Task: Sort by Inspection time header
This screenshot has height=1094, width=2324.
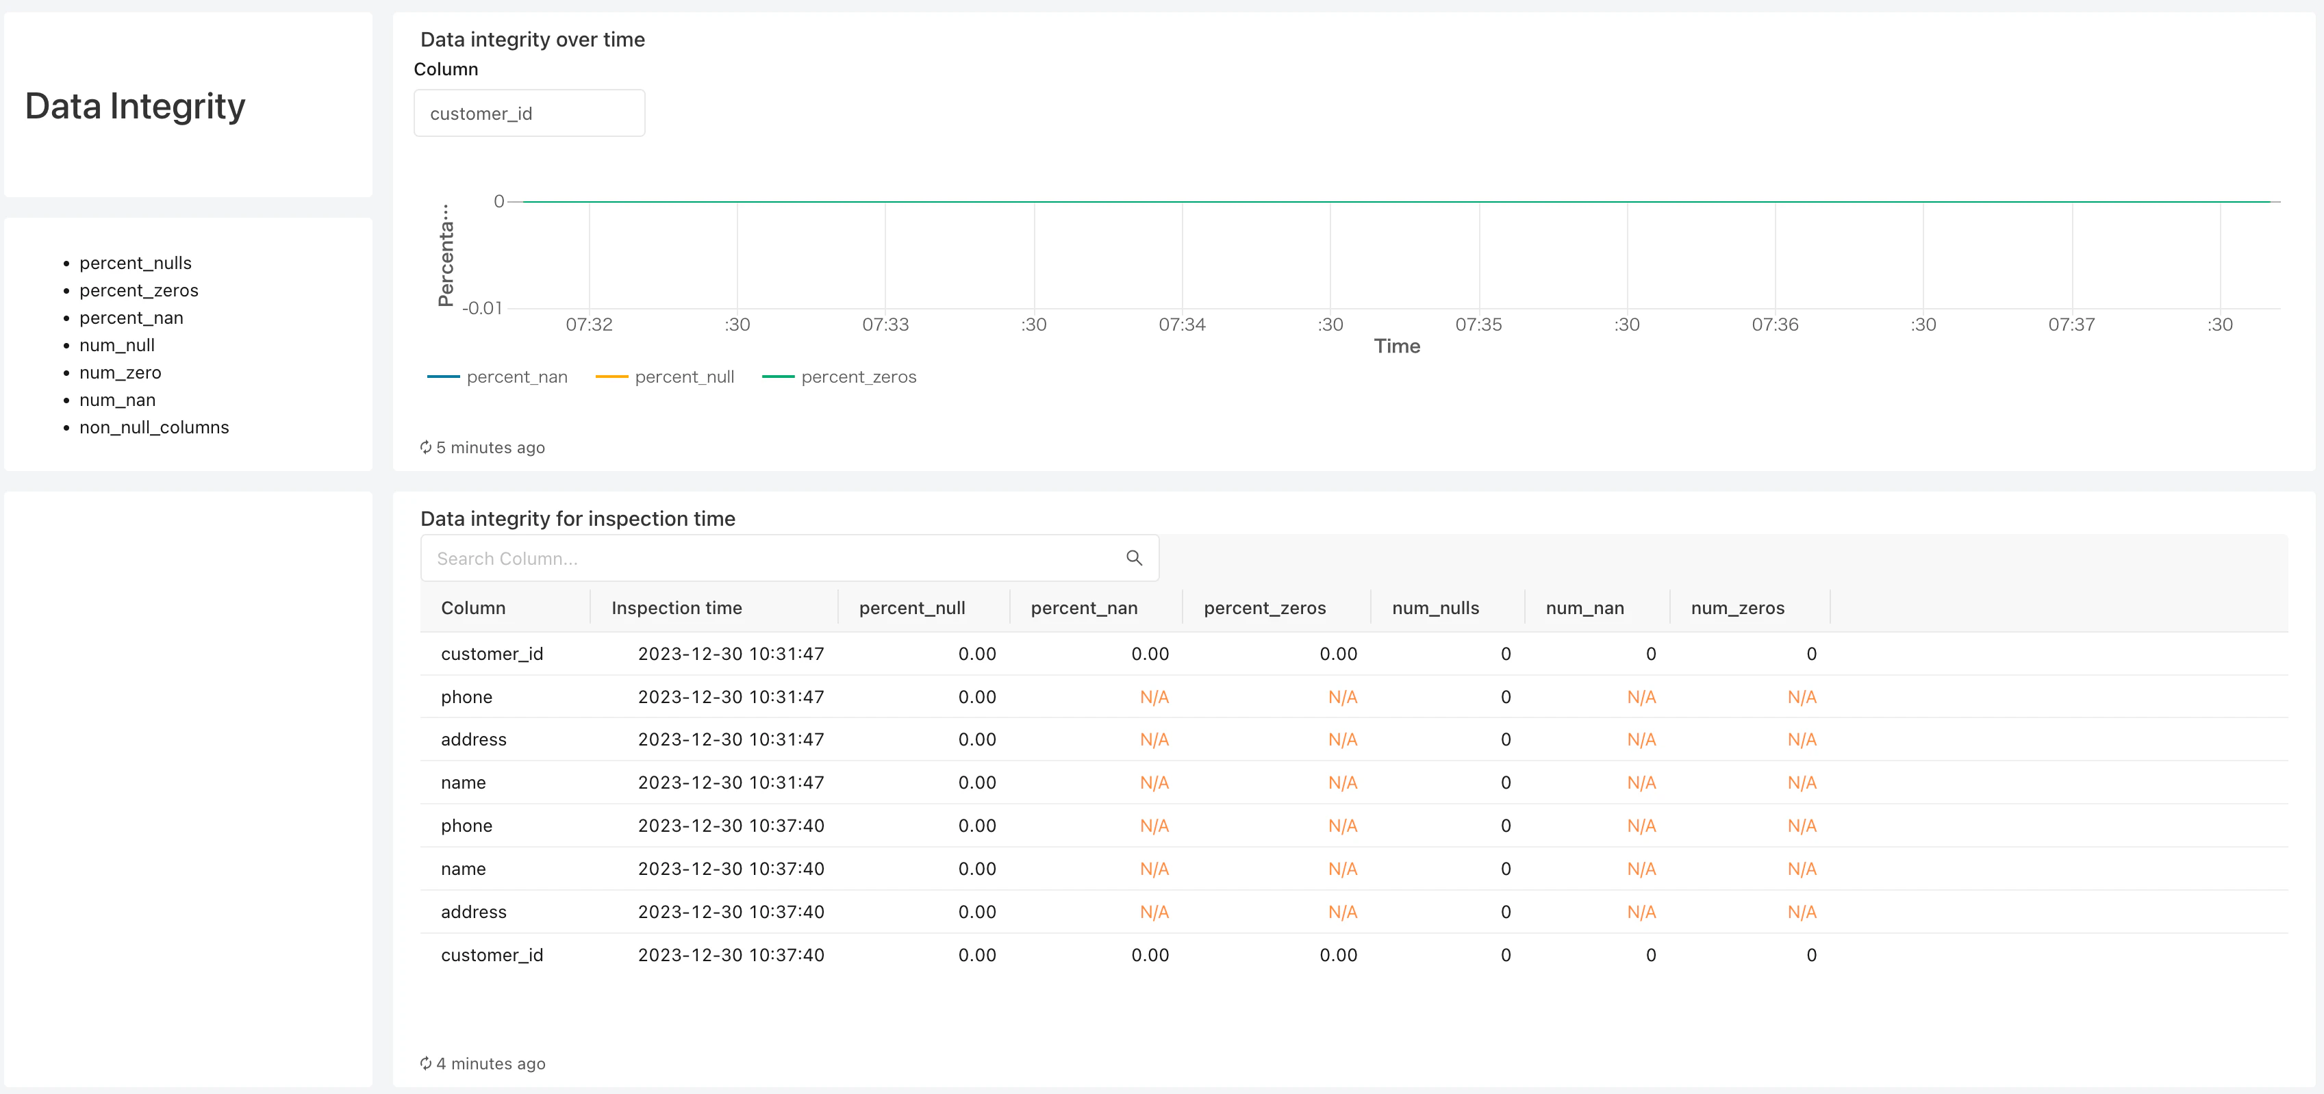Action: point(677,608)
